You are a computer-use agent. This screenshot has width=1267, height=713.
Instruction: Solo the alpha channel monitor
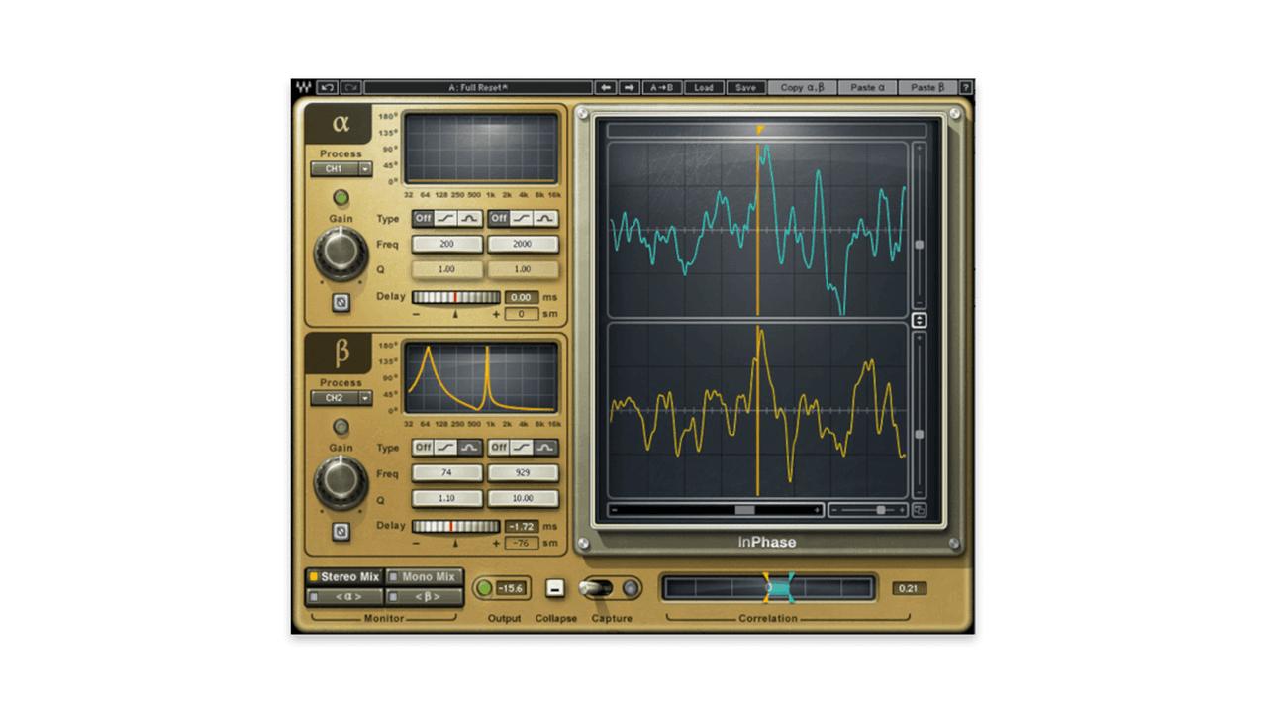tap(343, 595)
